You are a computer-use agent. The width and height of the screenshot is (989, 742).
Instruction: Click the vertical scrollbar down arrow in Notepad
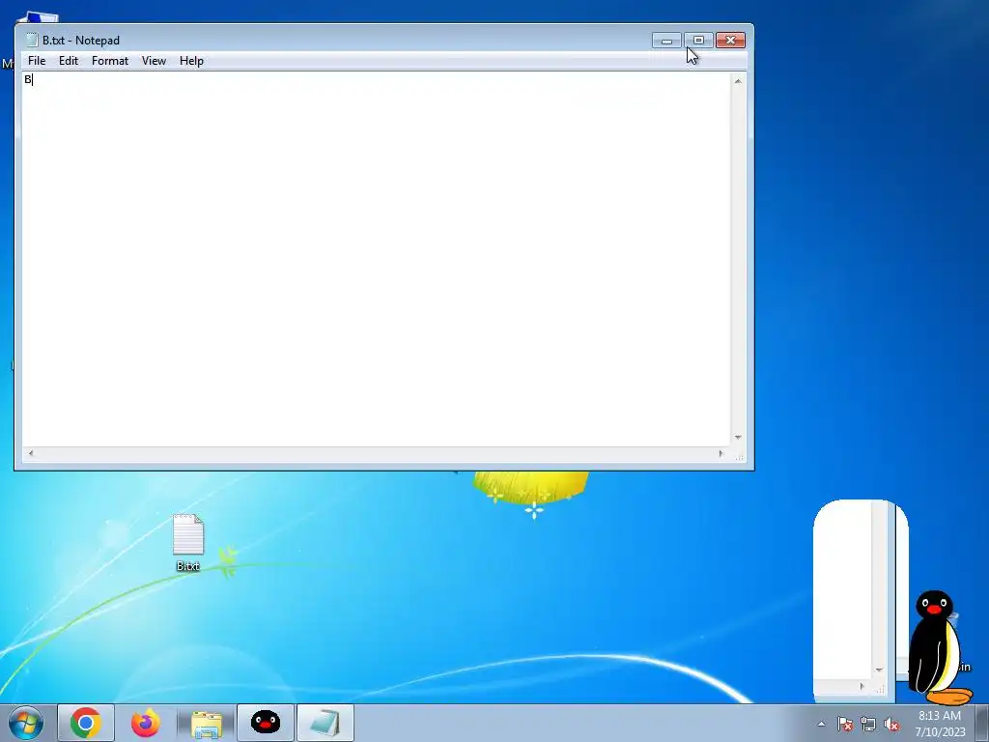coord(737,438)
